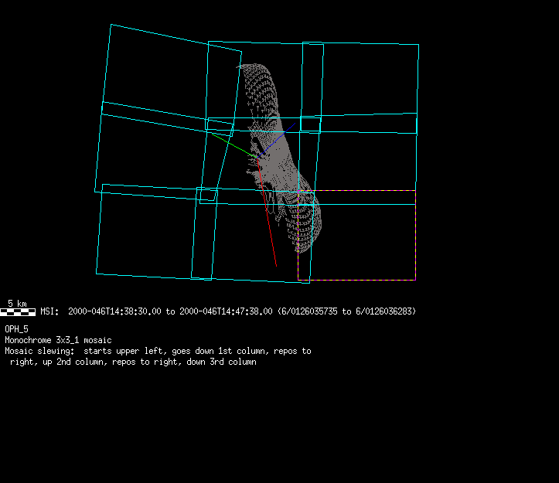Click the OPH_5 sequence label
The image size is (559, 483).
pyautogui.click(x=16, y=329)
